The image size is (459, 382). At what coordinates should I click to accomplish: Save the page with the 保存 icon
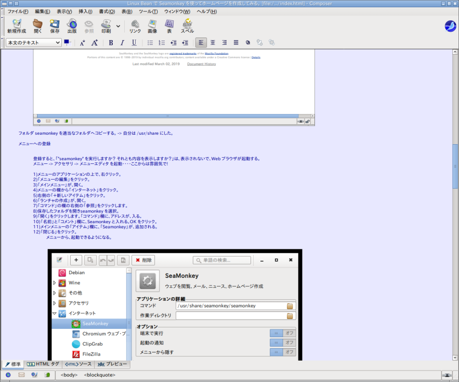point(55,26)
